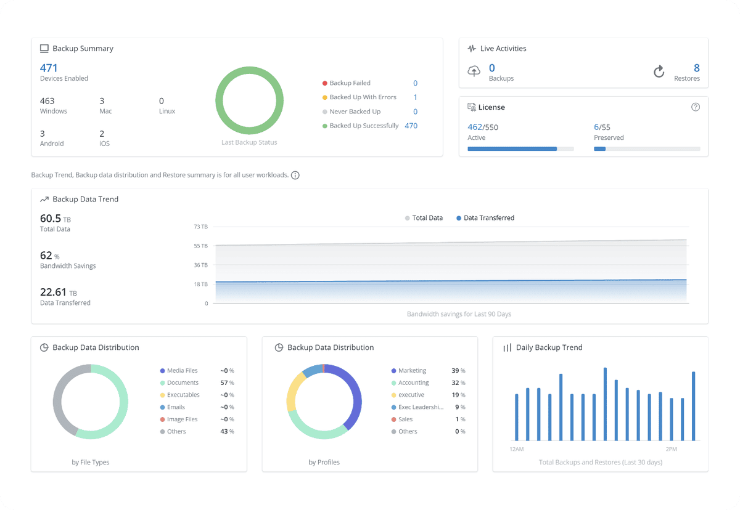Click the Live Activities pulse icon
The image size is (740, 510).
coord(471,48)
